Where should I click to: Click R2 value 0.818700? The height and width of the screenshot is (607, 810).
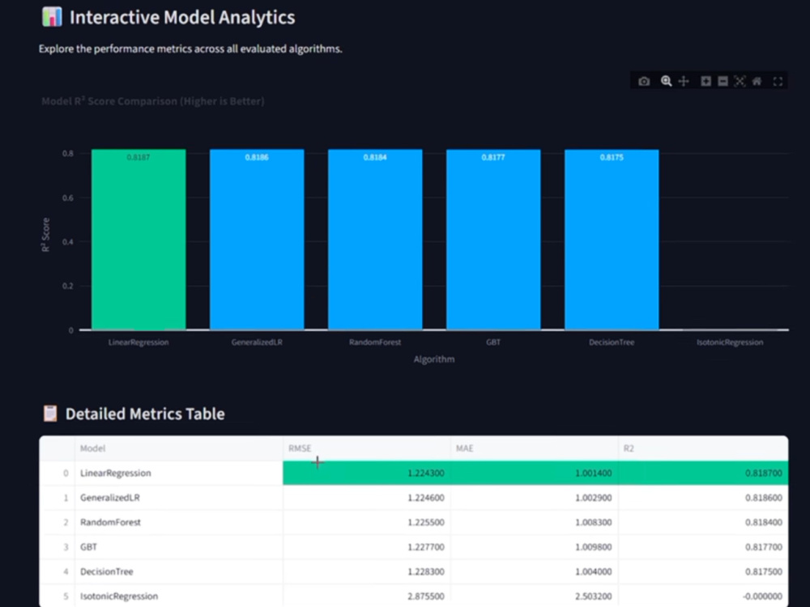point(703,473)
